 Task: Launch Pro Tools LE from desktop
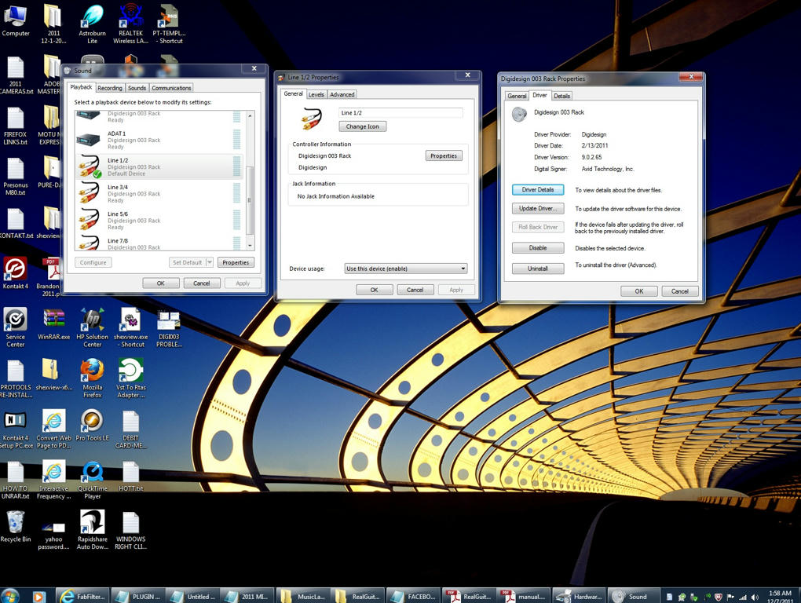(x=92, y=426)
